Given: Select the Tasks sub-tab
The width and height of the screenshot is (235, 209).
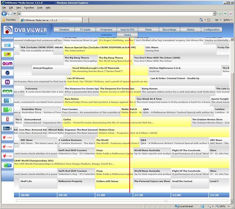Looking at the screenshot, I should 127,35.
